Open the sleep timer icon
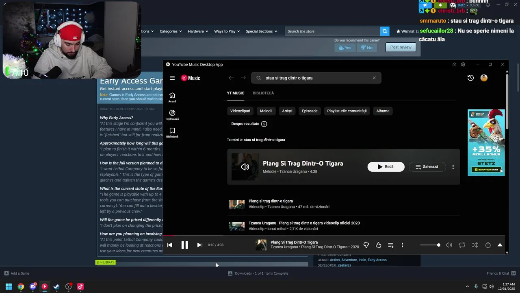Image resolution: width=520 pixels, height=293 pixels. 488,245
